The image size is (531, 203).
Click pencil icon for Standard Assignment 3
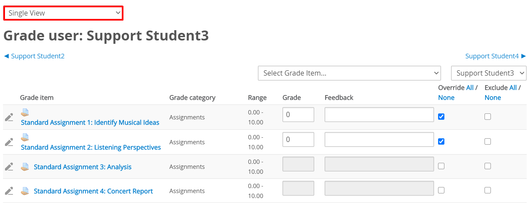pyautogui.click(x=9, y=167)
